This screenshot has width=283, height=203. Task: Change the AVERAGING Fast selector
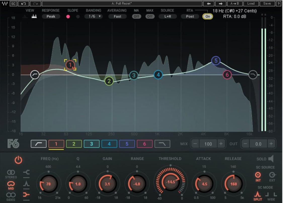point(117,16)
